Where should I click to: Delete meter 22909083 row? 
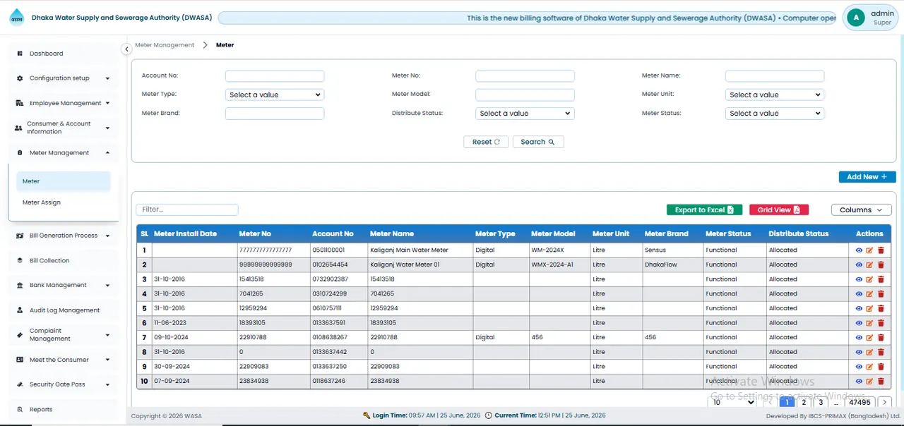(881, 367)
